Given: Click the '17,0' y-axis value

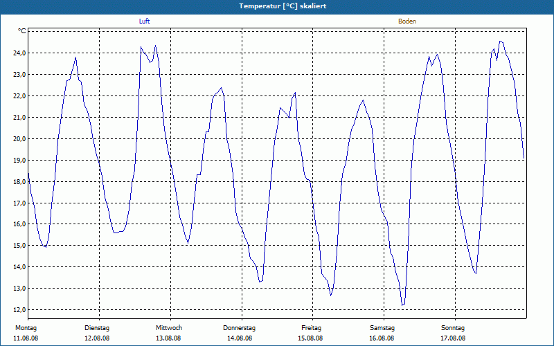Looking at the screenshot, I should [19, 203].
